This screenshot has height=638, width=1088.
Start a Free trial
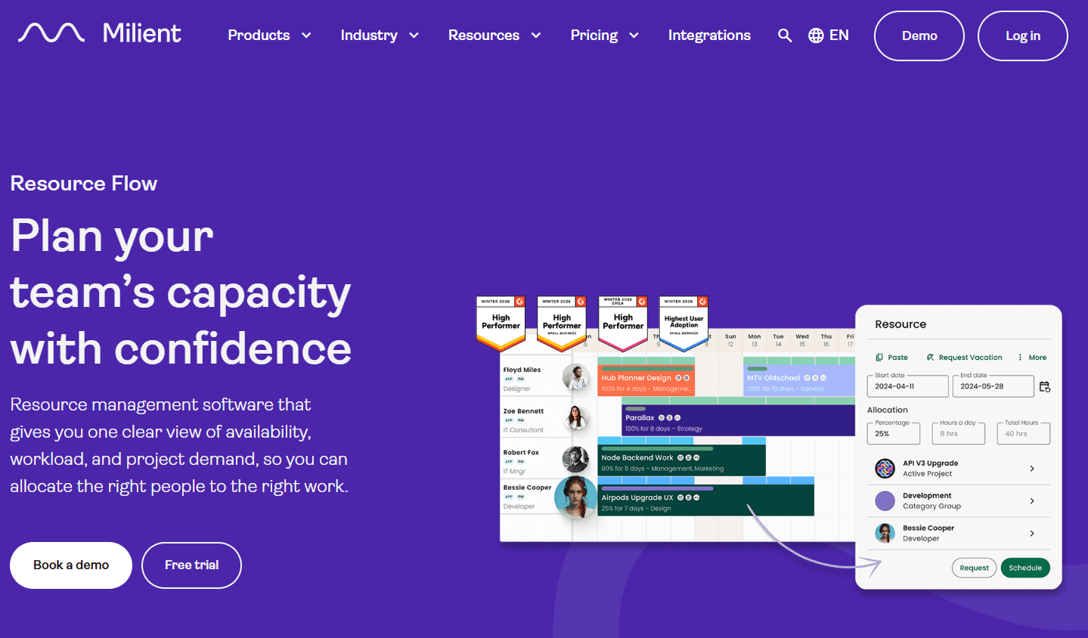[x=192, y=565]
